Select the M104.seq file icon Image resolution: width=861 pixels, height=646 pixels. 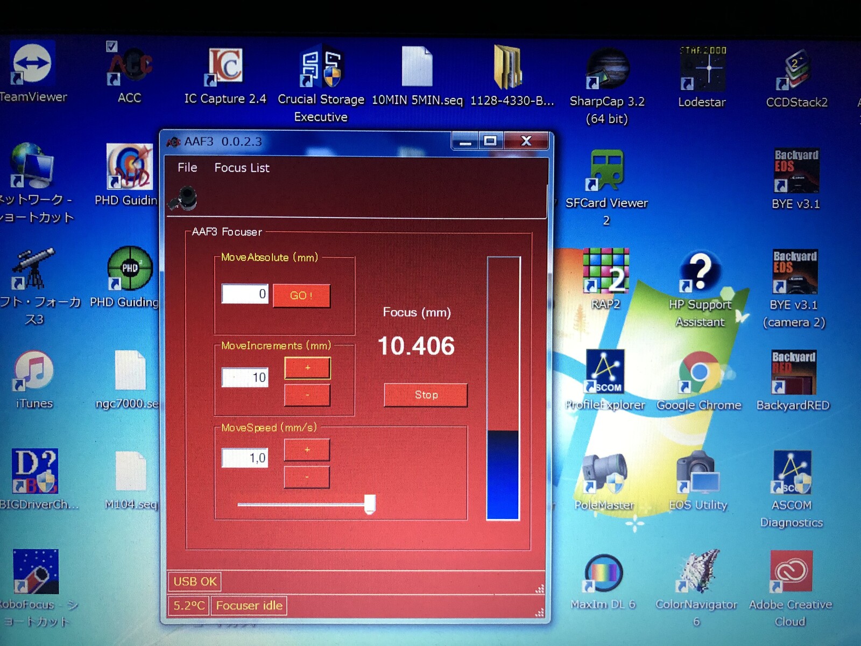(131, 480)
